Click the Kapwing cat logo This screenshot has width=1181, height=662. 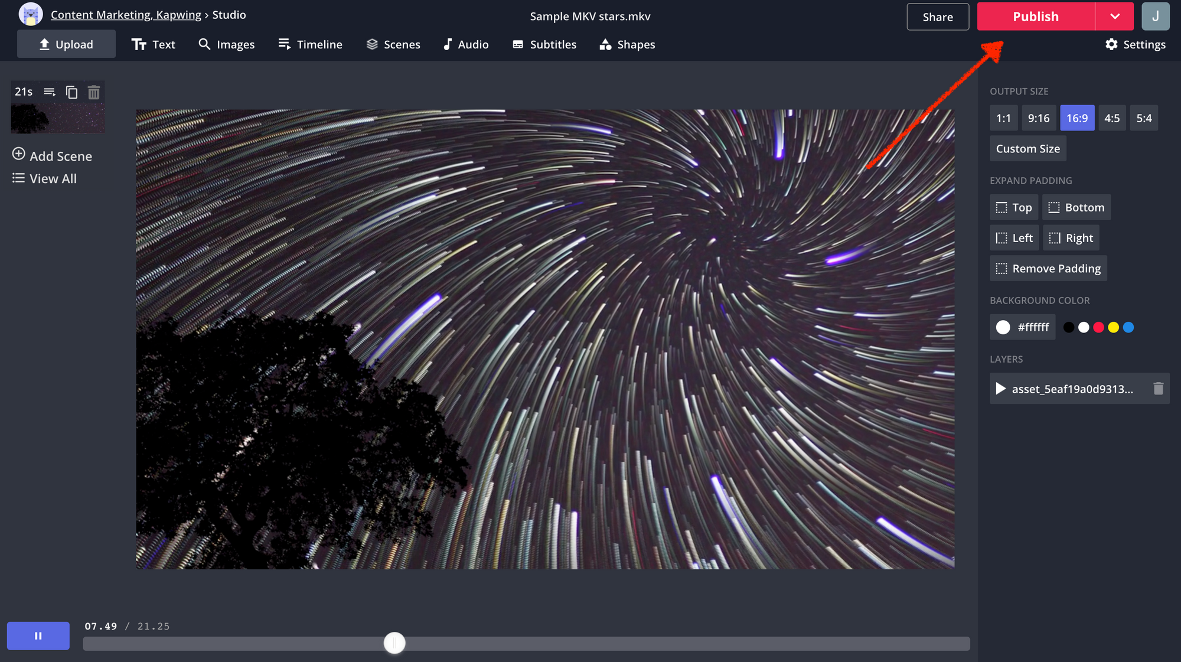click(x=31, y=14)
